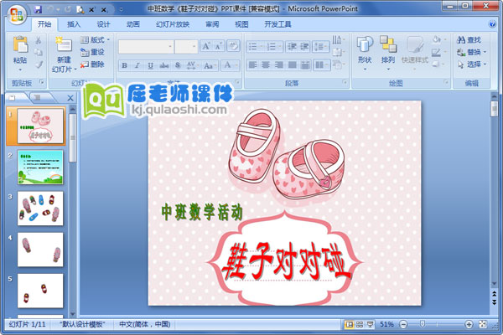Click 替换 replace button
This screenshot has height=335, width=503.
tap(471, 52)
